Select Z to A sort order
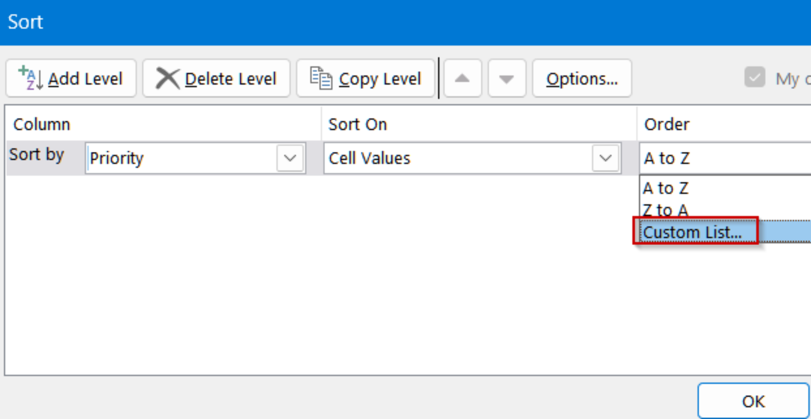This screenshot has width=811, height=419. pos(666,210)
